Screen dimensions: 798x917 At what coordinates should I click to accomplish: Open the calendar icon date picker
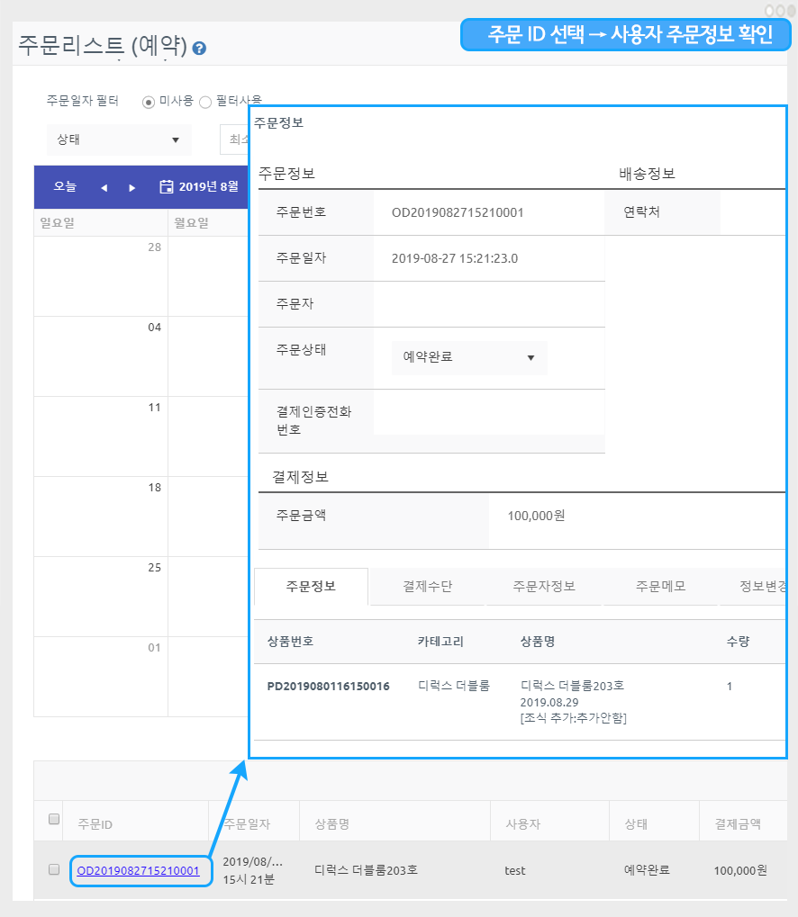[166, 187]
